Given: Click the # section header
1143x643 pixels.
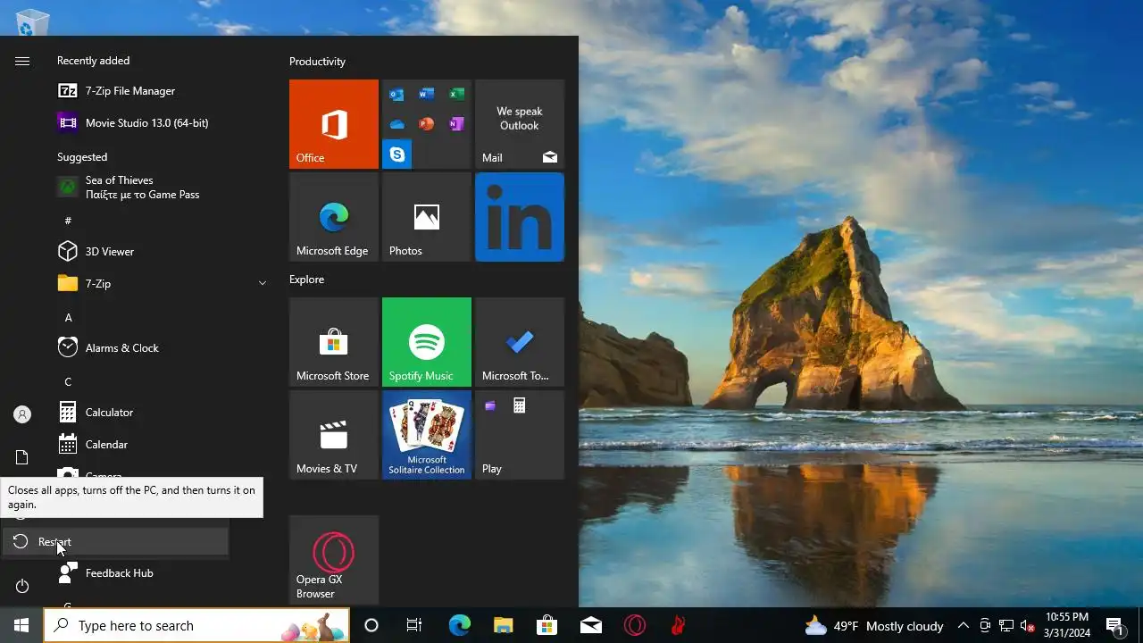Looking at the screenshot, I should coord(68,221).
